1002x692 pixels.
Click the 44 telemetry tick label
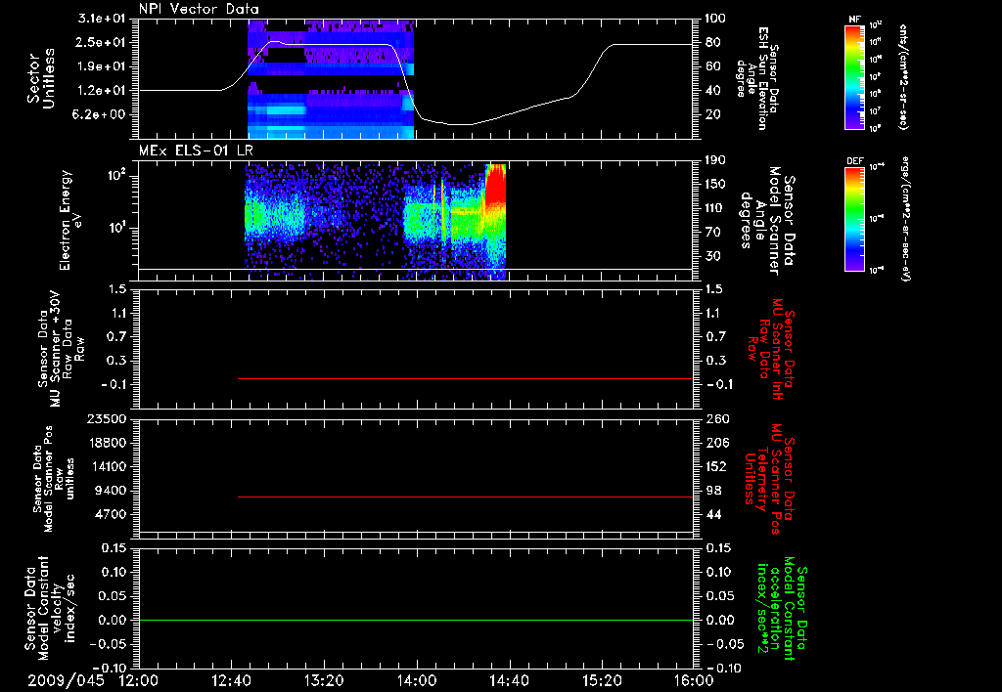712,514
